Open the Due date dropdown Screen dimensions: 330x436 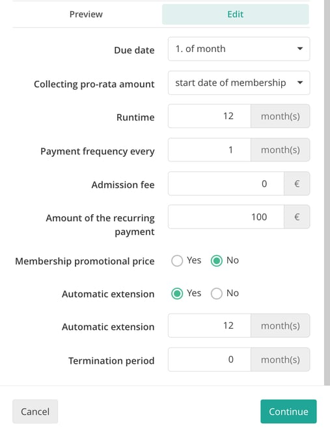(239, 49)
